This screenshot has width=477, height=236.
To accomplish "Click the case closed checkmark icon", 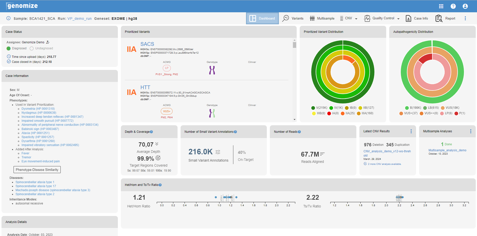I will pos(9,62).
